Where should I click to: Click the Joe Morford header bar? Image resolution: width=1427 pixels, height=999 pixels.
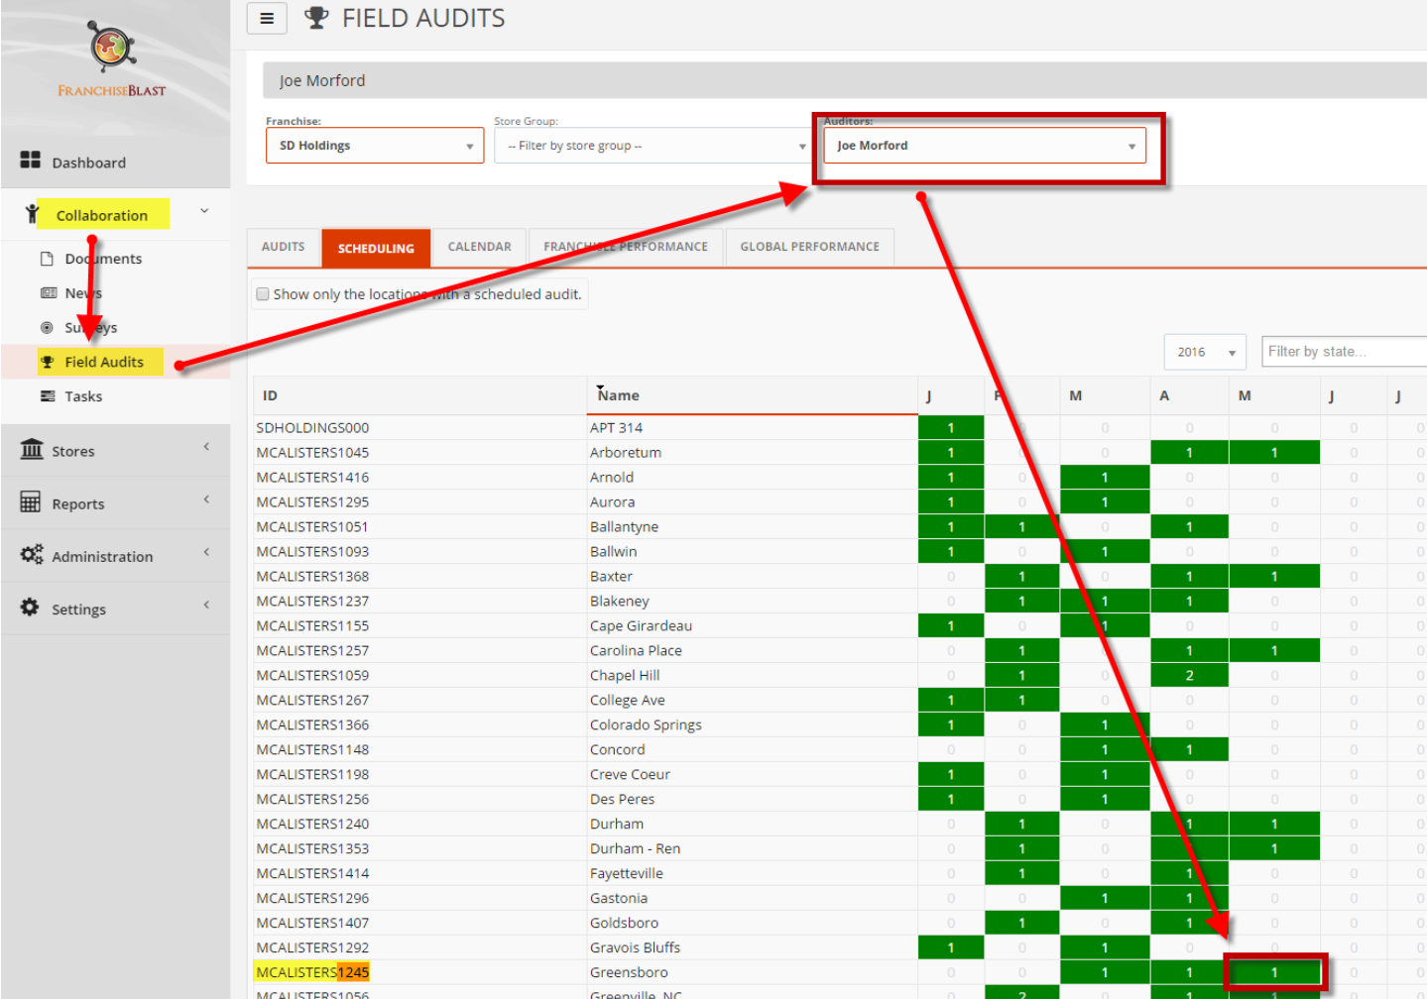click(x=845, y=80)
